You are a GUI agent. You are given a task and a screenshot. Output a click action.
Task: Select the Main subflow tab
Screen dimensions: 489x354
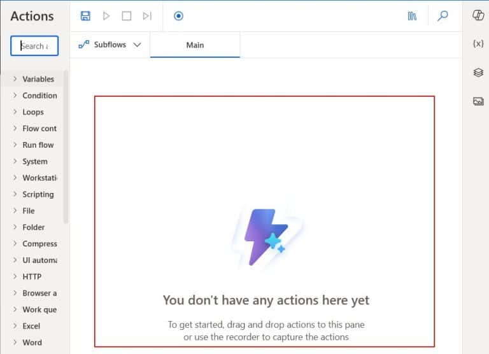click(x=195, y=45)
